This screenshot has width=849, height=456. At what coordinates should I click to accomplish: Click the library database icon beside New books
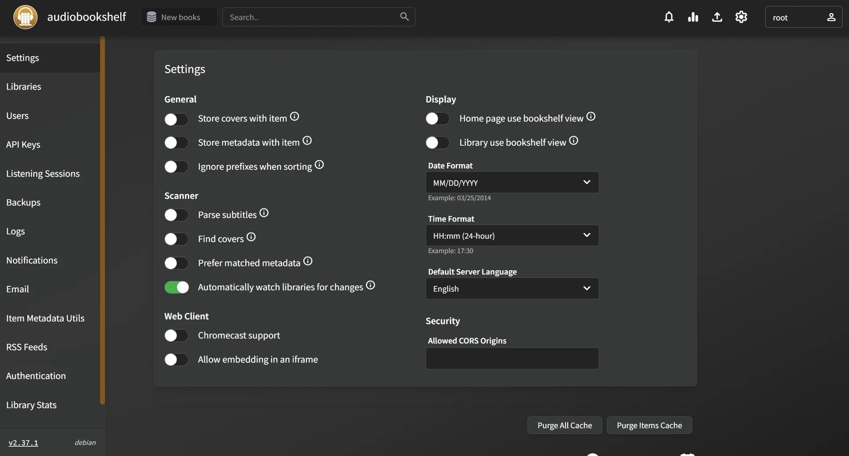(151, 17)
